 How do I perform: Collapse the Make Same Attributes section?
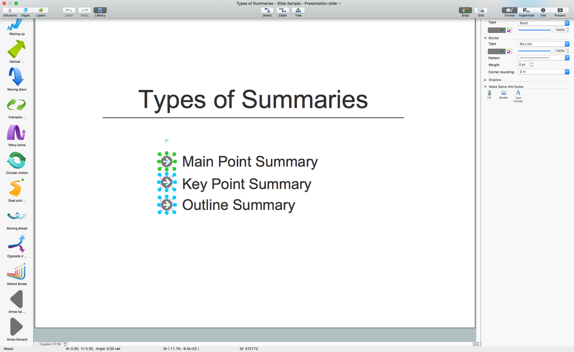[485, 87]
